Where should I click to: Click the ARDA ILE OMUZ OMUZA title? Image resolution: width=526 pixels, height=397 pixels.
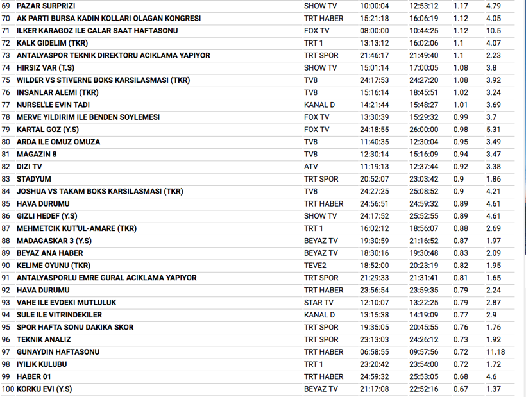pyautogui.click(x=58, y=142)
